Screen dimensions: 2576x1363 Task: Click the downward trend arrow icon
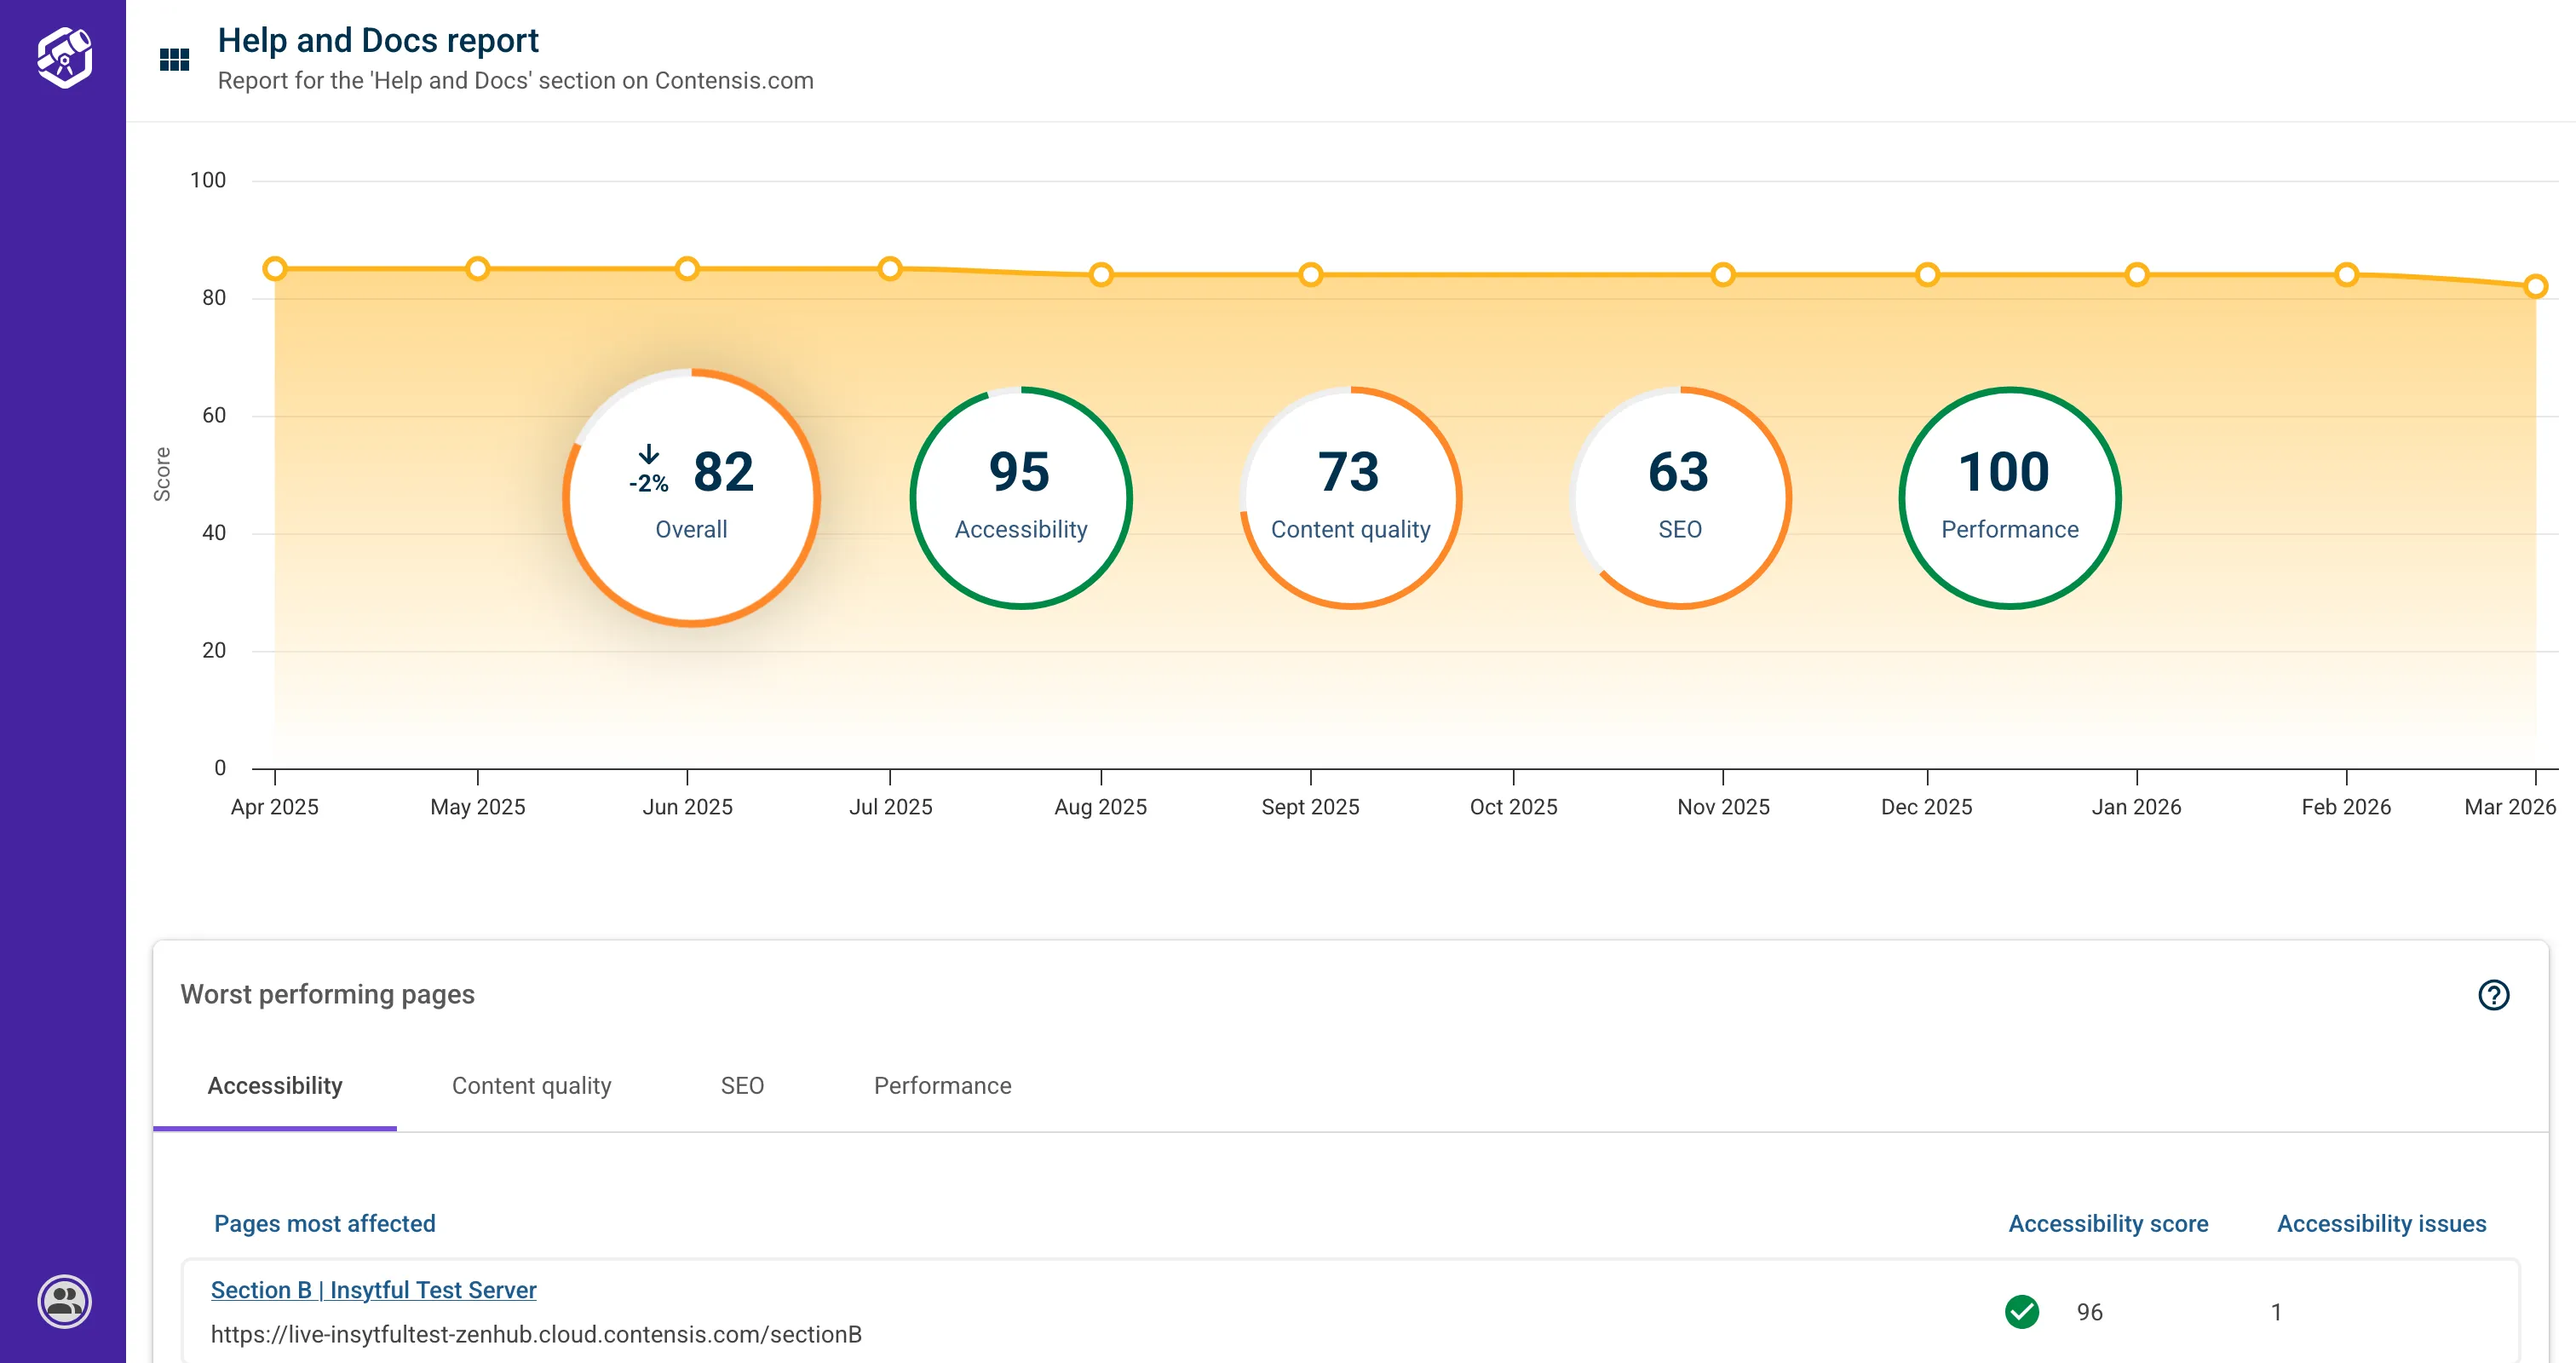649,455
